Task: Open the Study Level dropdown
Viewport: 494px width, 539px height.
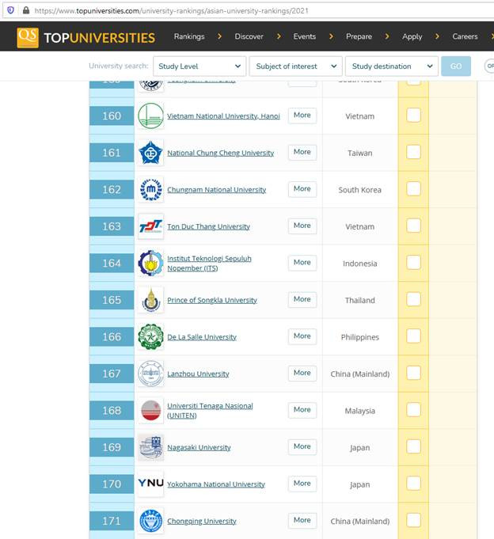Action: [x=198, y=66]
